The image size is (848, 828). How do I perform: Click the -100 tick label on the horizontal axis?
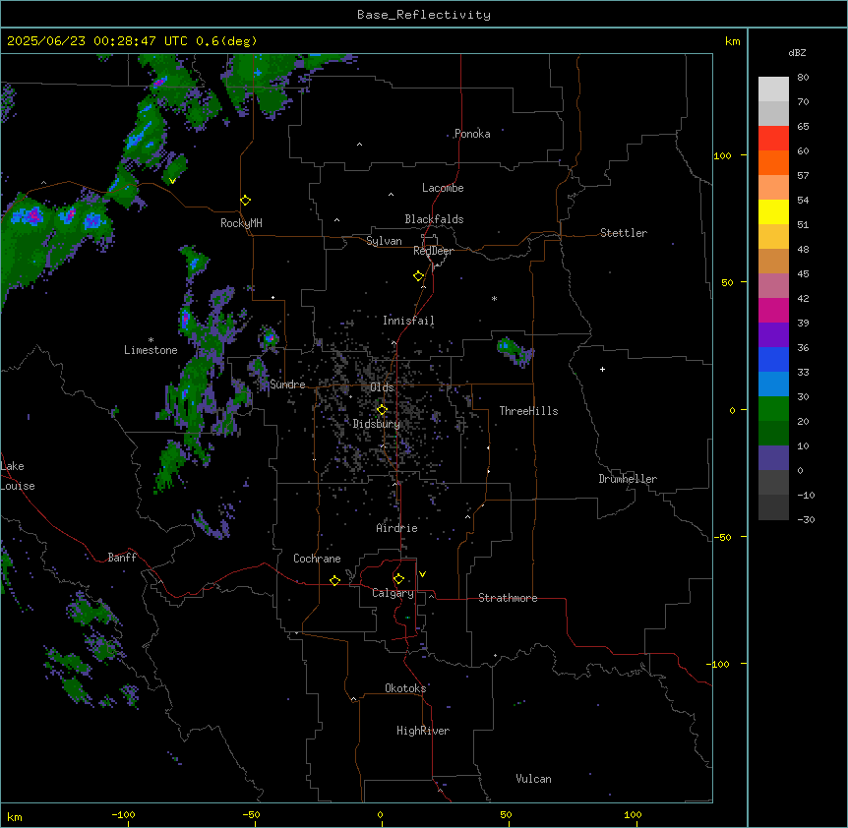pos(123,814)
